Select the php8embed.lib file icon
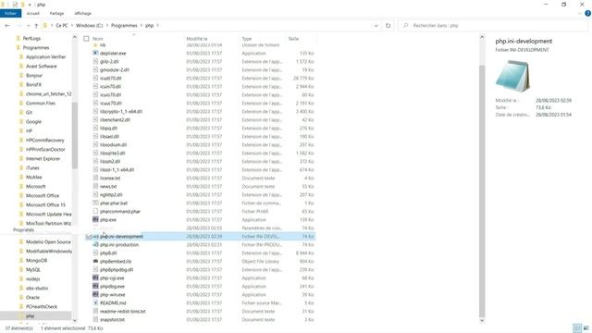Screen dimensions: 592x333 tap(95, 261)
